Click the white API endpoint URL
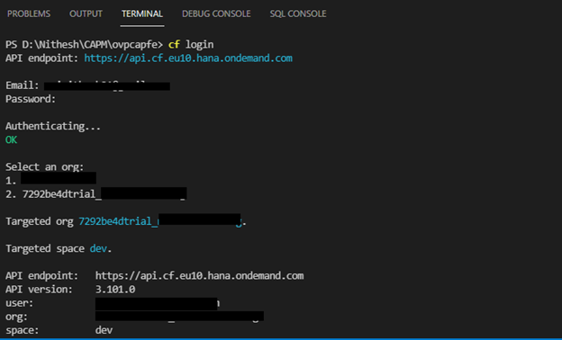562x340 pixels. (x=199, y=275)
